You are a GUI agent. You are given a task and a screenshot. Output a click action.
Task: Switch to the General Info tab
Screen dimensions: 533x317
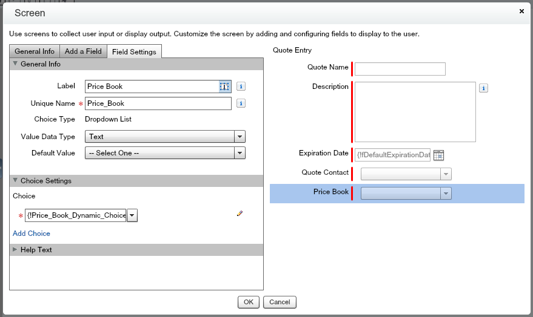35,51
